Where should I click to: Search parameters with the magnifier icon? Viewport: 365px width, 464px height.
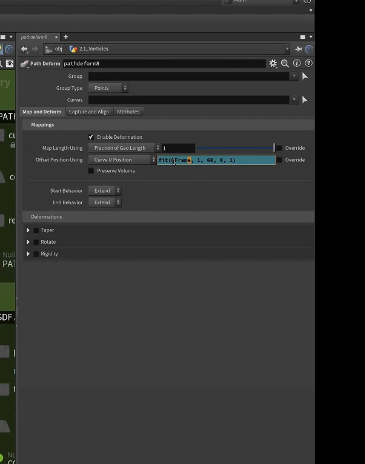click(285, 63)
